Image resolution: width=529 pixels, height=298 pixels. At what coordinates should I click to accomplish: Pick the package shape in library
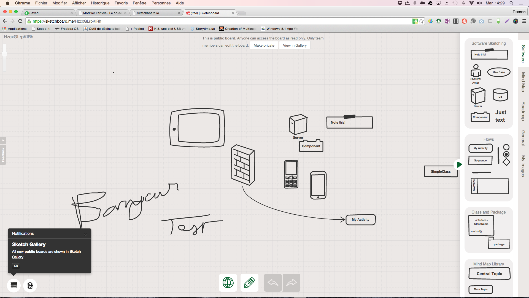pyautogui.click(x=499, y=243)
